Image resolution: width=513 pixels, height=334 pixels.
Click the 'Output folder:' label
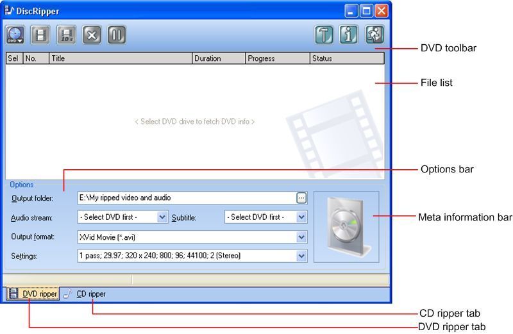click(32, 198)
